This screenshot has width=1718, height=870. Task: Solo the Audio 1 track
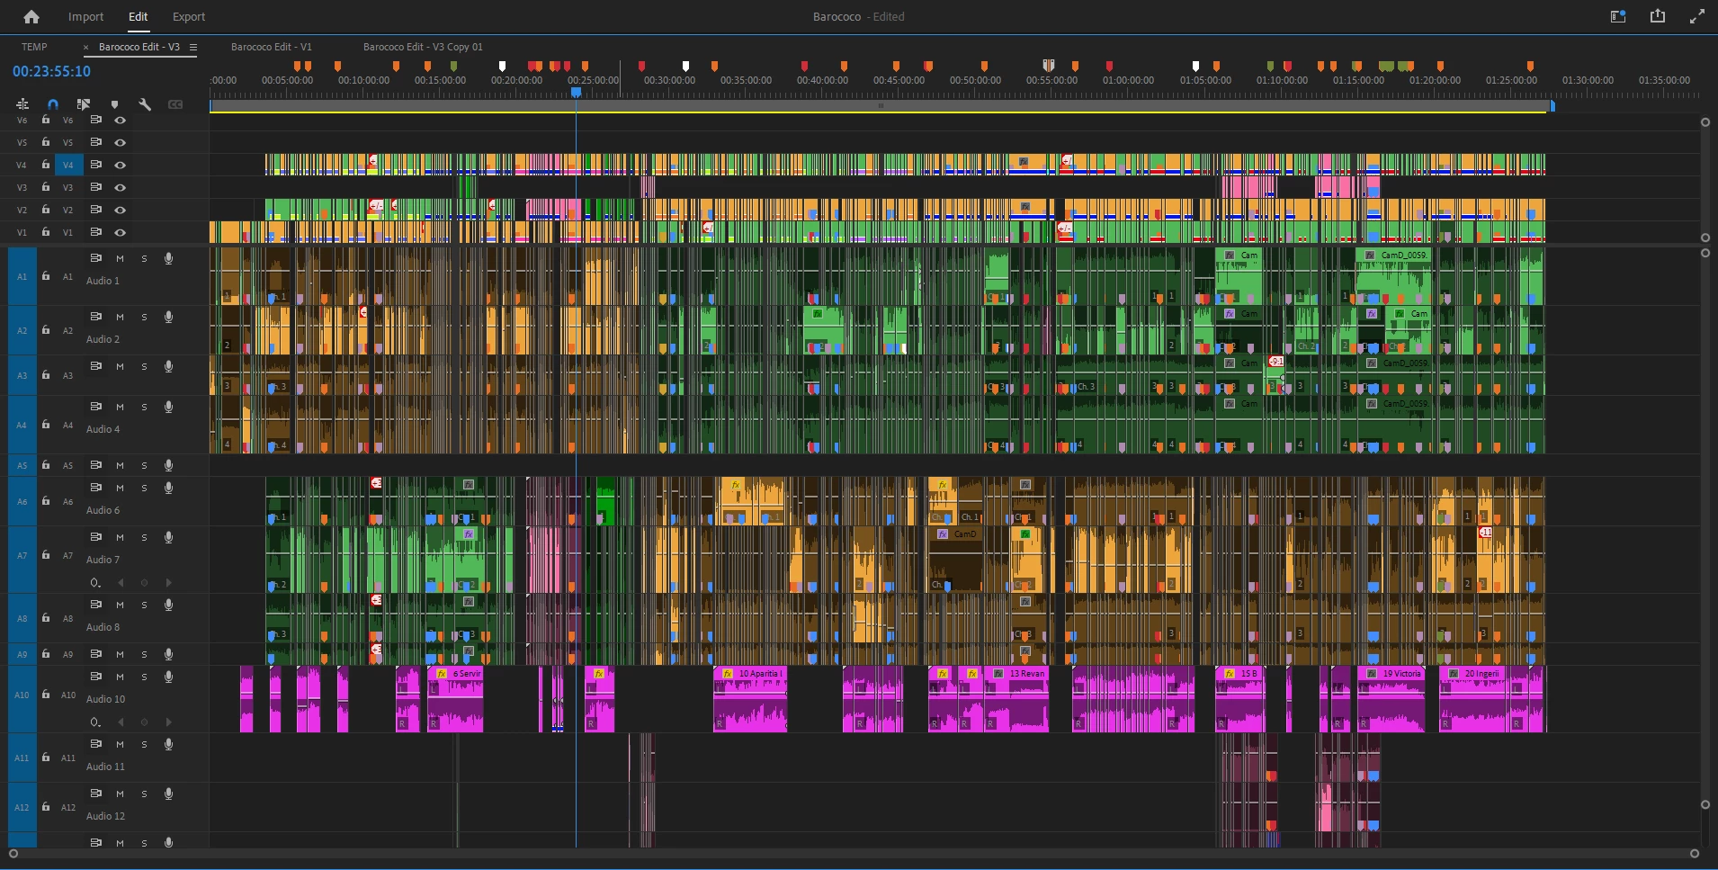144,258
